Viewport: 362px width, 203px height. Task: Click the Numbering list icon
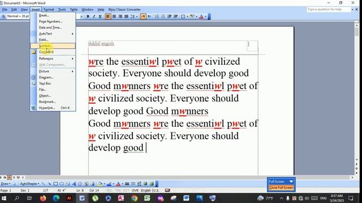(x=157, y=16)
